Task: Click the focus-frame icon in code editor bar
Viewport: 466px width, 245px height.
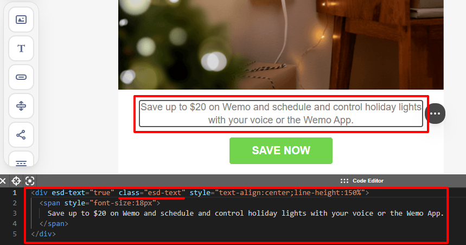Action: [x=30, y=181]
